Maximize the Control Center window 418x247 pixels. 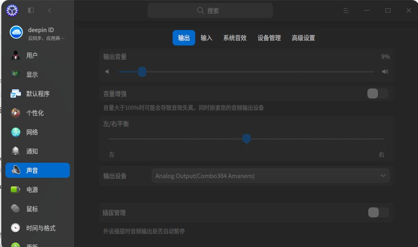click(388, 10)
